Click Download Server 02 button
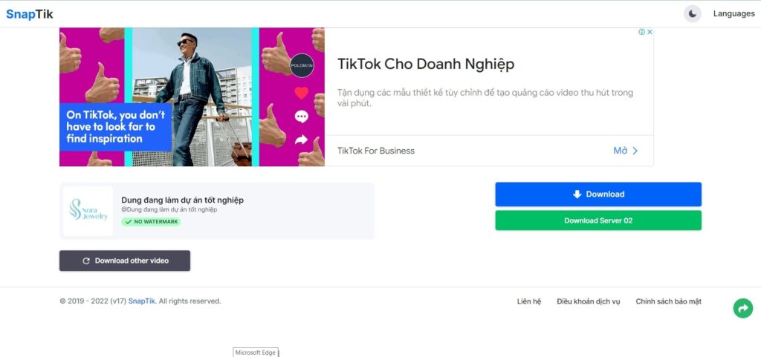 (x=598, y=220)
